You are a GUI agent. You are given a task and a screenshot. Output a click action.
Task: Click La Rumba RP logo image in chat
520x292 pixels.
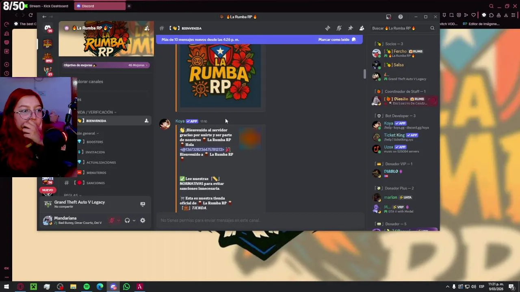(220, 76)
